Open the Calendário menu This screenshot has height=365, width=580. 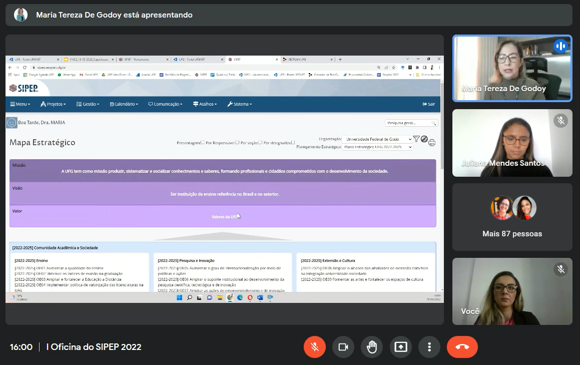[x=124, y=104]
